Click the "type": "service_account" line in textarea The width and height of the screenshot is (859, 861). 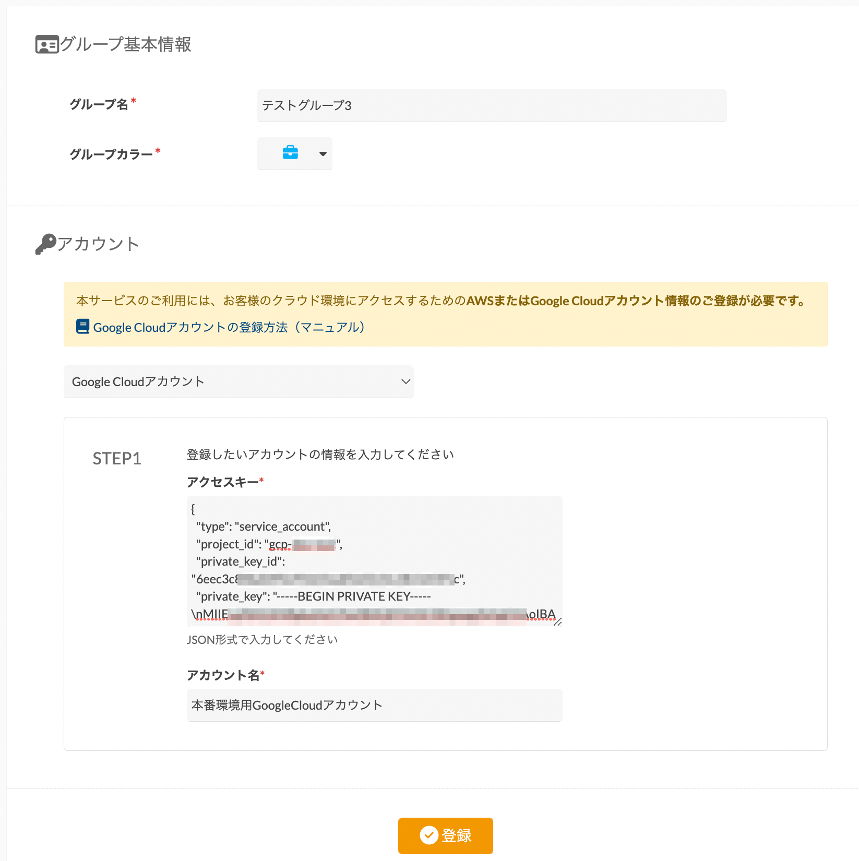(x=264, y=527)
